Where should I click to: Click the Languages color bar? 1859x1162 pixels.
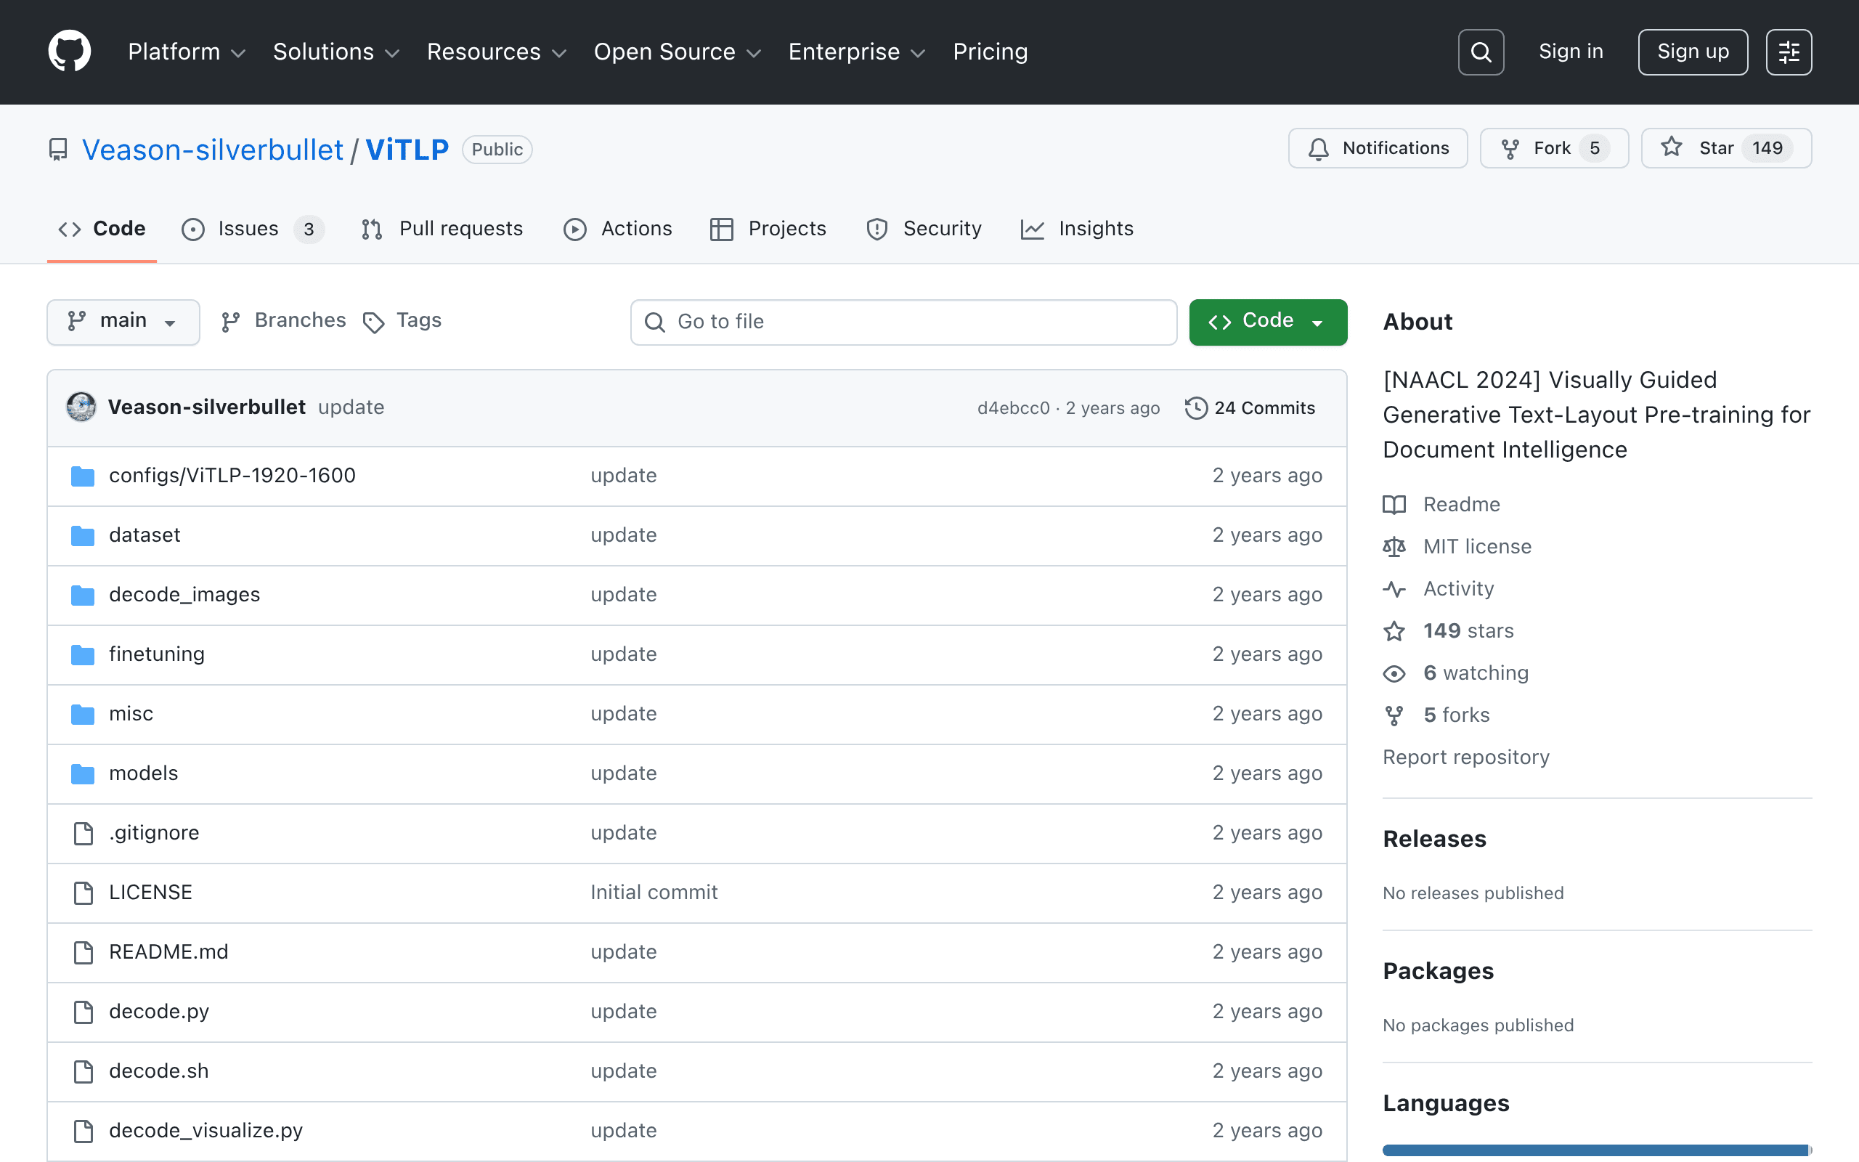pos(1597,1150)
